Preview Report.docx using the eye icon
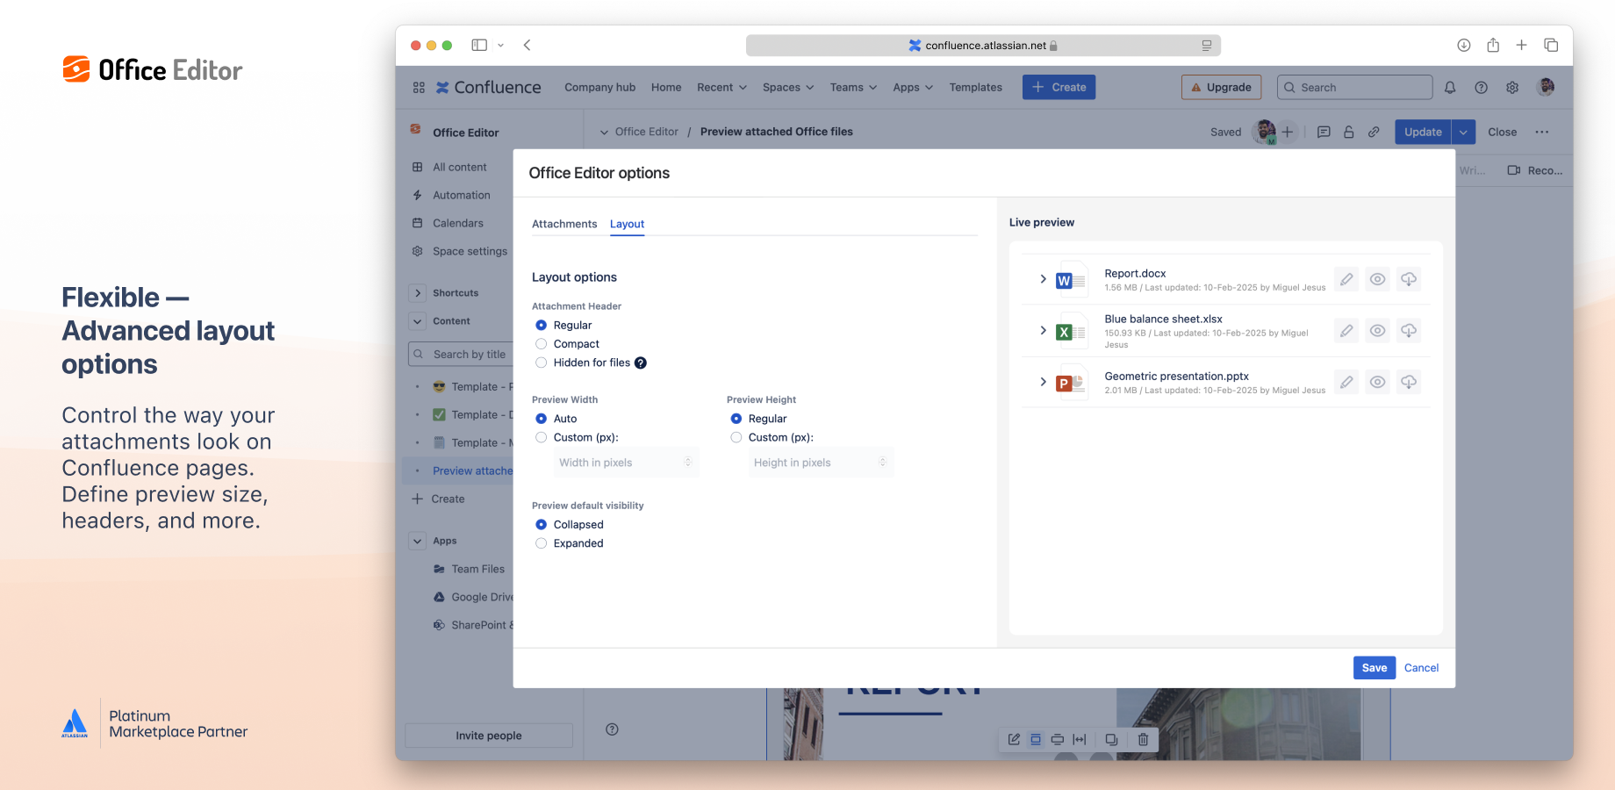This screenshot has width=1615, height=790. (1378, 279)
